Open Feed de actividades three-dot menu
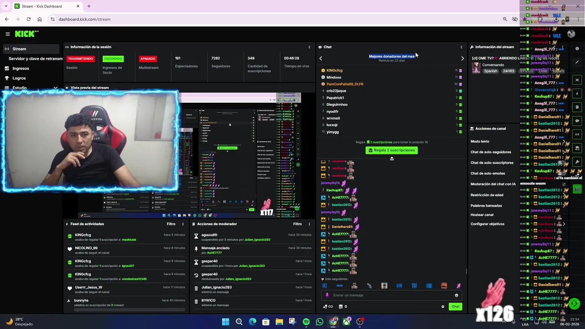 [183, 224]
